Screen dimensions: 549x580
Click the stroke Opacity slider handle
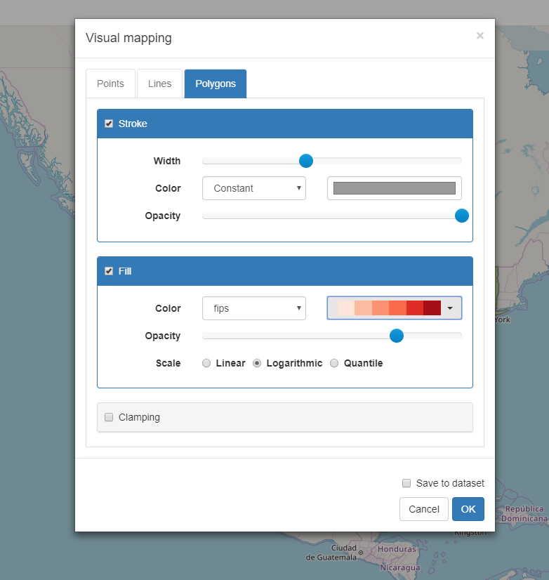coord(462,216)
